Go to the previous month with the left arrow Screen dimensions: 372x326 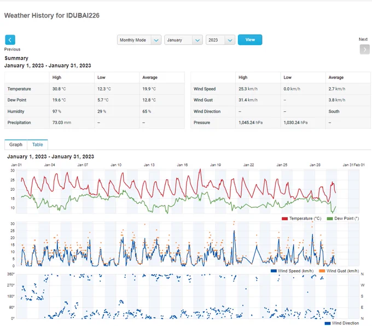coord(10,39)
